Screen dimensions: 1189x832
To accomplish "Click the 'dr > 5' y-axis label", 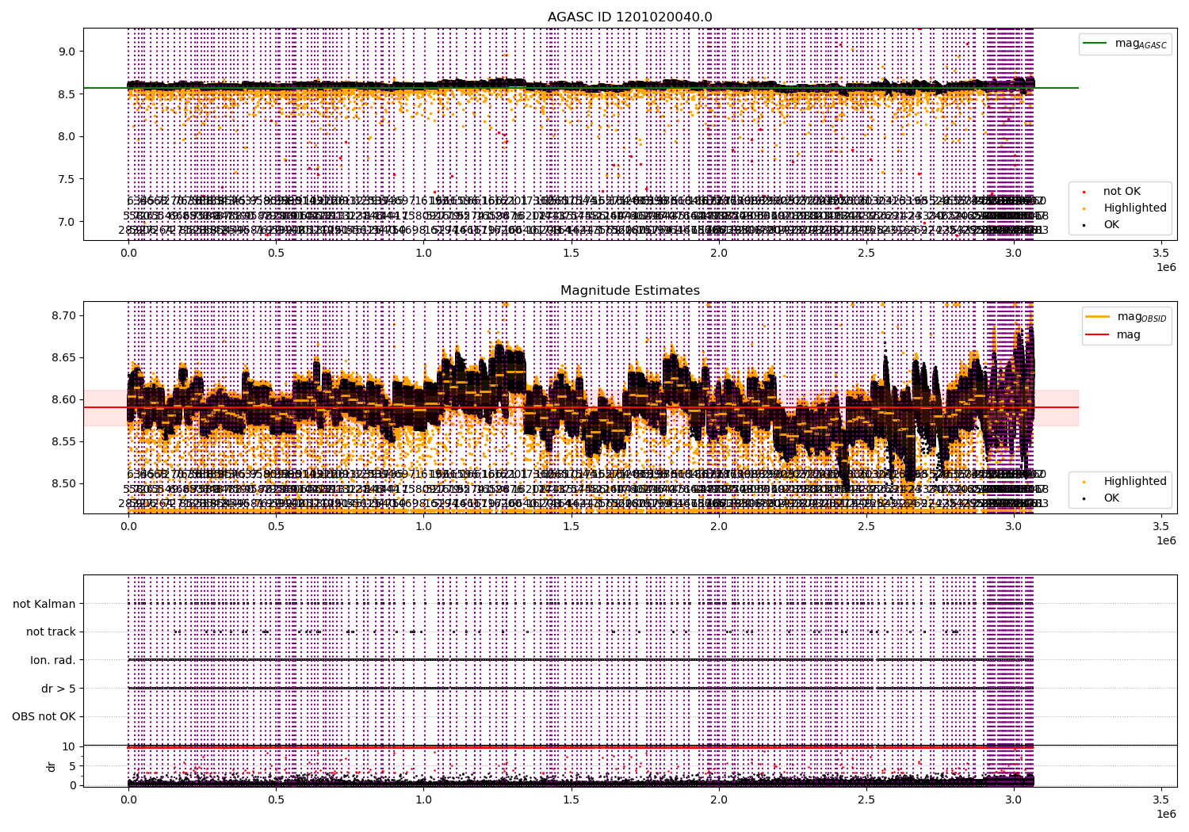I will click(58, 689).
